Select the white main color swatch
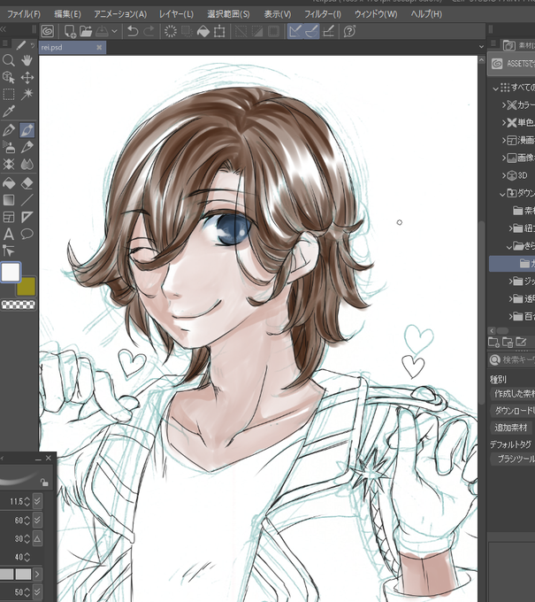 (11, 272)
